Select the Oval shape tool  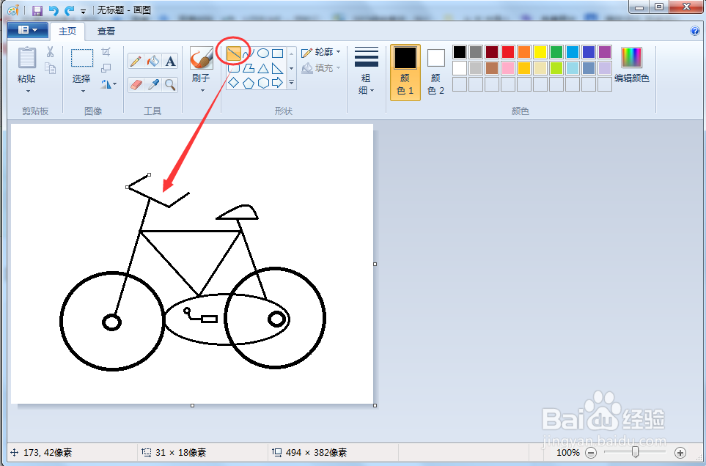coord(262,53)
